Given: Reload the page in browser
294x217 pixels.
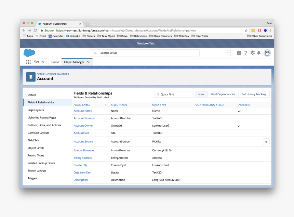Looking at the screenshot, I should [x=35, y=30].
